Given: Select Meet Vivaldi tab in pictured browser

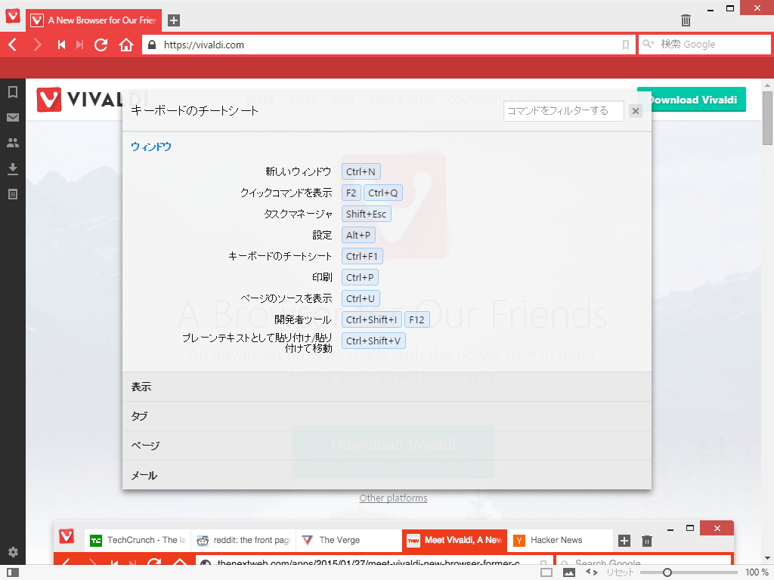Looking at the screenshot, I should pos(454,541).
